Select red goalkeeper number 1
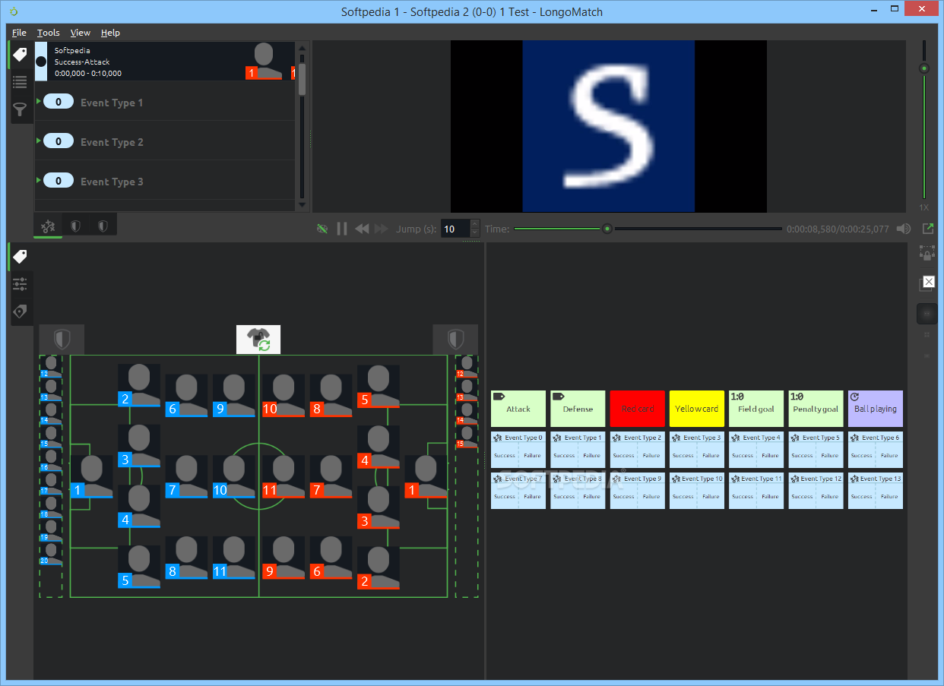 tap(426, 477)
